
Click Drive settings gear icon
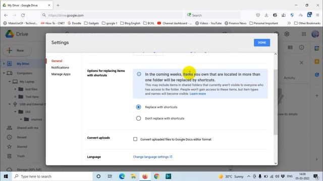[287, 34]
